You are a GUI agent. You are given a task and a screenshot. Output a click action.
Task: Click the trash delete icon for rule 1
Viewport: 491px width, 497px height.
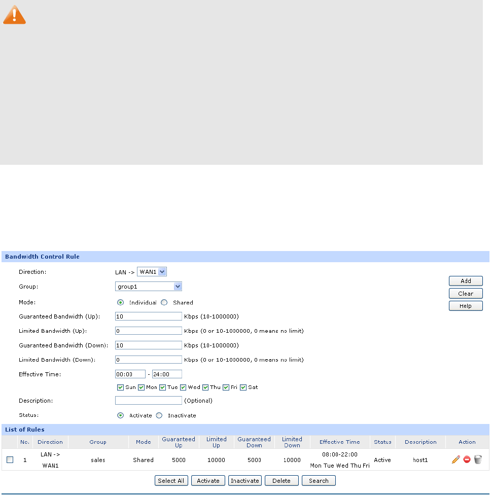tap(478, 459)
